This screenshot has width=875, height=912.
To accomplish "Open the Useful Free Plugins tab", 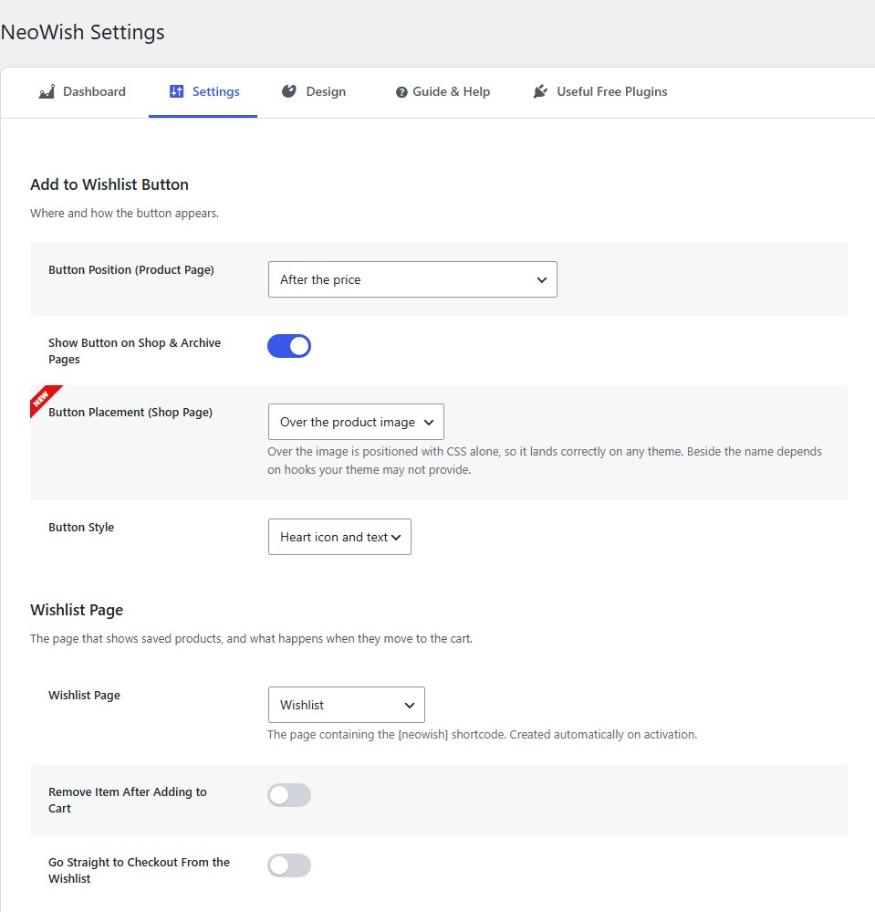I will [x=600, y=92].
